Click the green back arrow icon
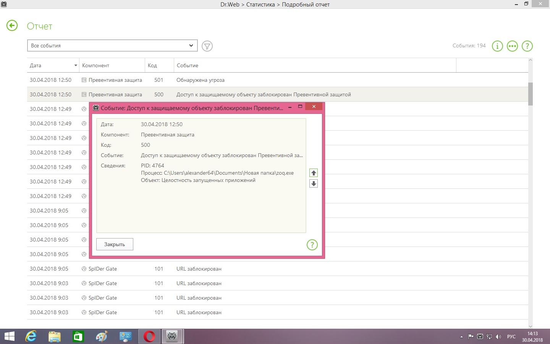 coord(12,26)
